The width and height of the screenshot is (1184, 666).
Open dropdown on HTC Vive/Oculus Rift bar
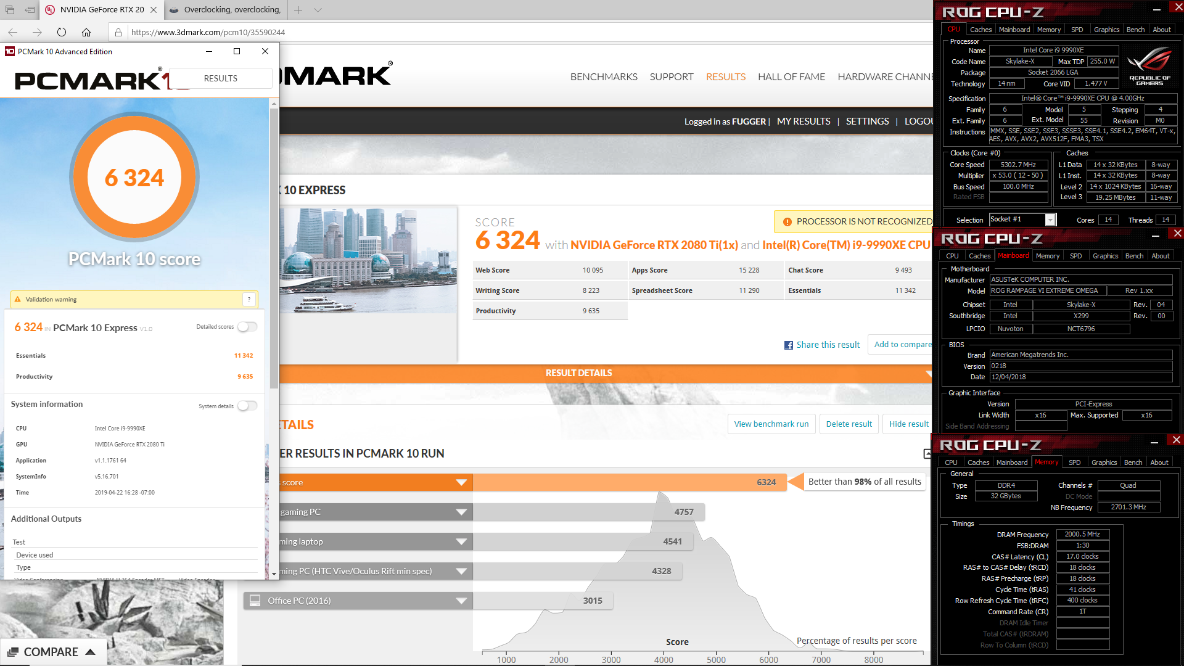tap(461, 571)
